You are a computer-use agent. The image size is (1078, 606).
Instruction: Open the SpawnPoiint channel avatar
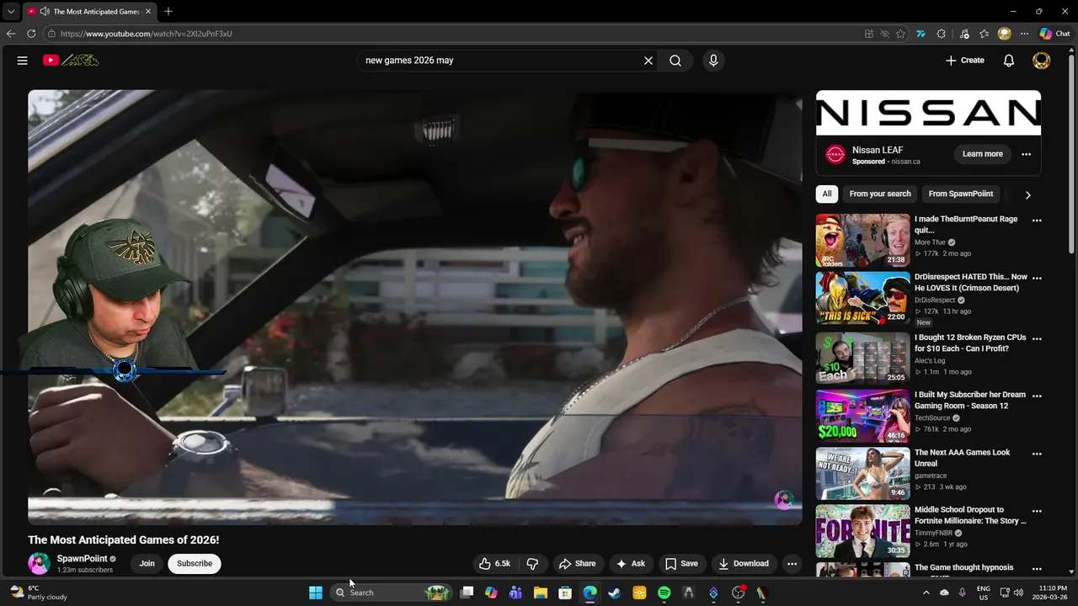pos(39,564)
